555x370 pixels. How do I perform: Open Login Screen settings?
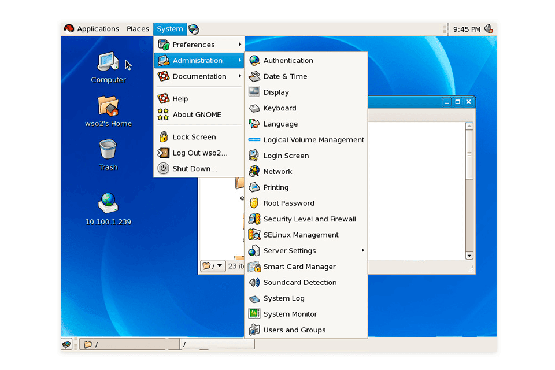(x=306, y=156)
